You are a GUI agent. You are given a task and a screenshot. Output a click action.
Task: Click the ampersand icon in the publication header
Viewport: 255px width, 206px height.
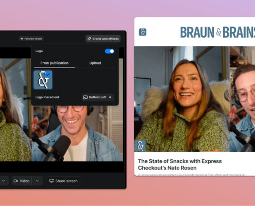pyautogui.click(x=143, y=32)
